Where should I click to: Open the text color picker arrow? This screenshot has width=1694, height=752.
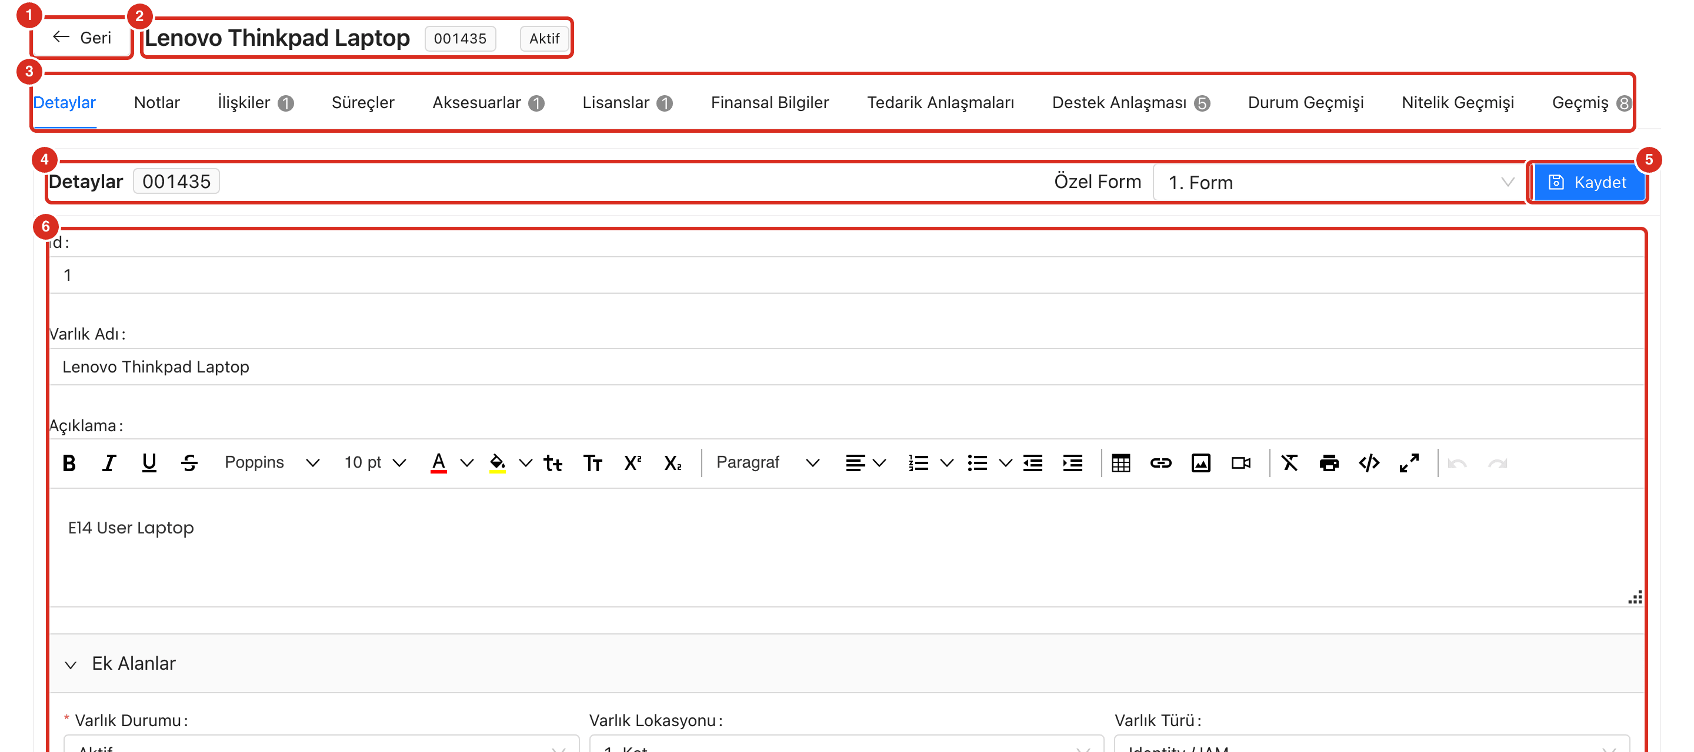[467, 463]
